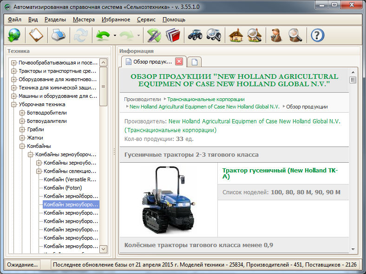Open the Сервис menu
Viewport: 366px width, 274px height.
tap(146, 19)
